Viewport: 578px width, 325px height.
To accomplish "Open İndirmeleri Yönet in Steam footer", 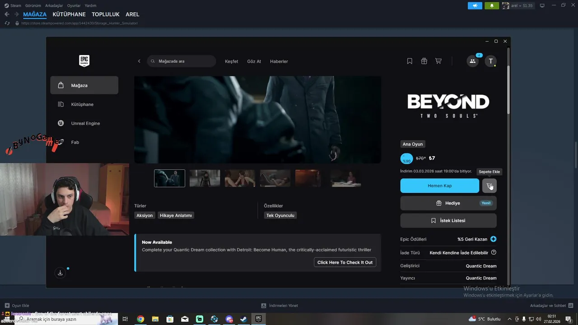I will tap(280, 306).
